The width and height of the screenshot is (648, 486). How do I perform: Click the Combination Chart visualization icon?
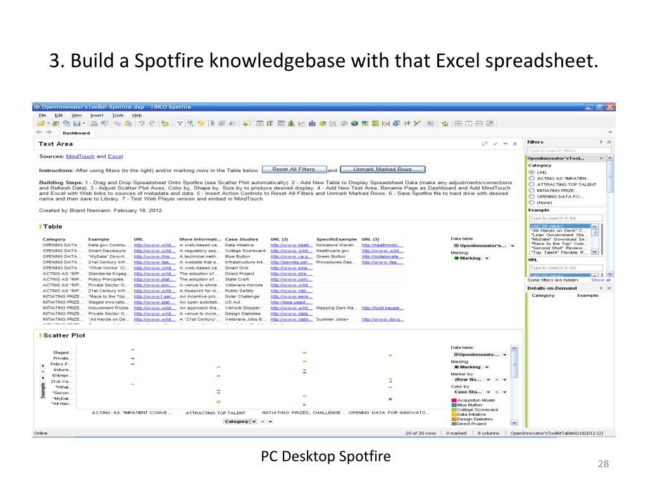(x=313, y=123)
